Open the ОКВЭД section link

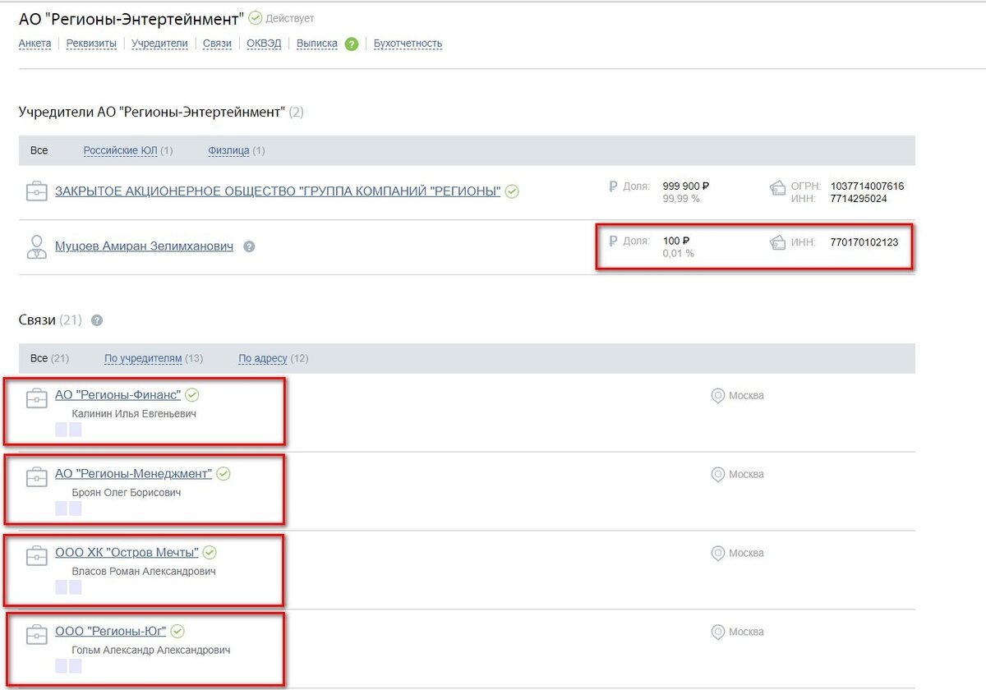(264, 44)
